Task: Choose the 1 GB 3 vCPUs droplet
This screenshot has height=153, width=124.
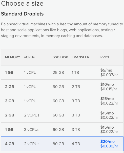Action: 62,130
